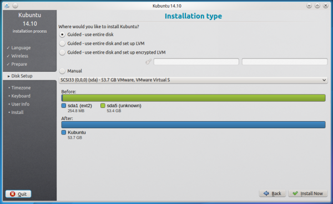Minimize the Kubuntu 14.10 installer window
This screenshot has width=333, height=204.
click(309, 6)
